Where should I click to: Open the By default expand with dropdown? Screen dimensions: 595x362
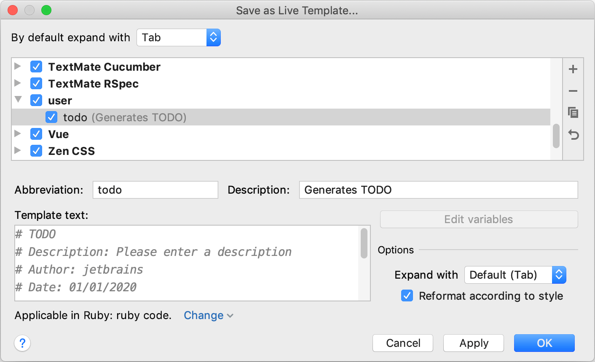[178, 37]
